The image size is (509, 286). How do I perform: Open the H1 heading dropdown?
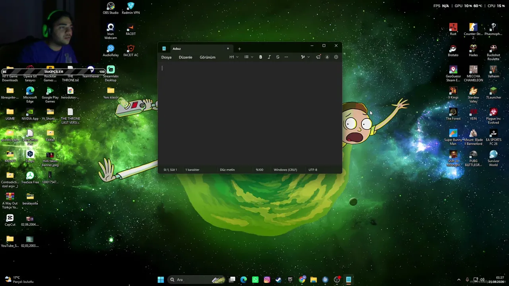point(234,57)
